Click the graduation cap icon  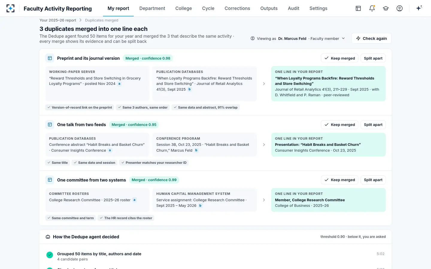[386, 8]
